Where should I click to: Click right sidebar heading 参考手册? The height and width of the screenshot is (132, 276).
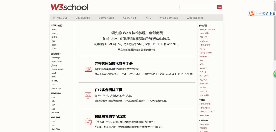203,26
